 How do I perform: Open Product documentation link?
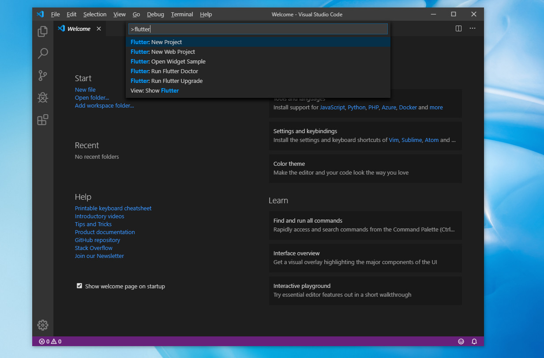pyautogui.click(x=105, y=232)
